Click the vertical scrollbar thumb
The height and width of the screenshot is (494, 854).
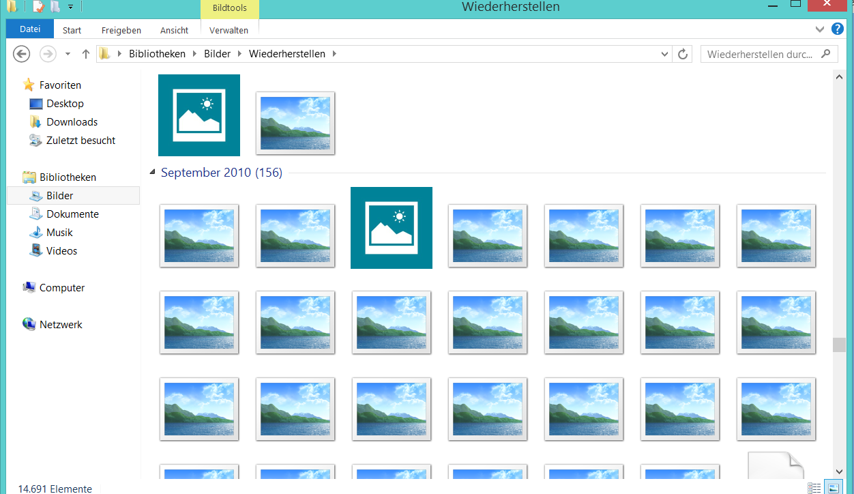point(840,345)
